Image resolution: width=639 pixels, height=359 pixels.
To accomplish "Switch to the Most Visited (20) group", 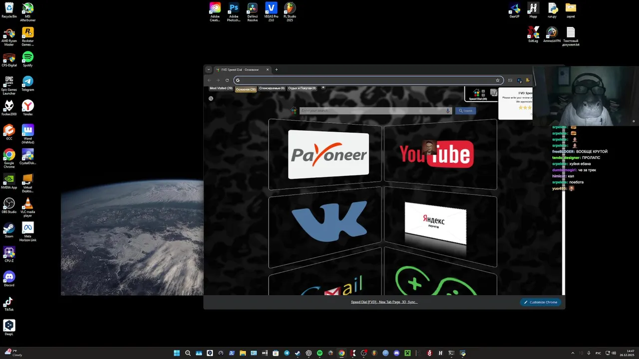I will point(221,88).
